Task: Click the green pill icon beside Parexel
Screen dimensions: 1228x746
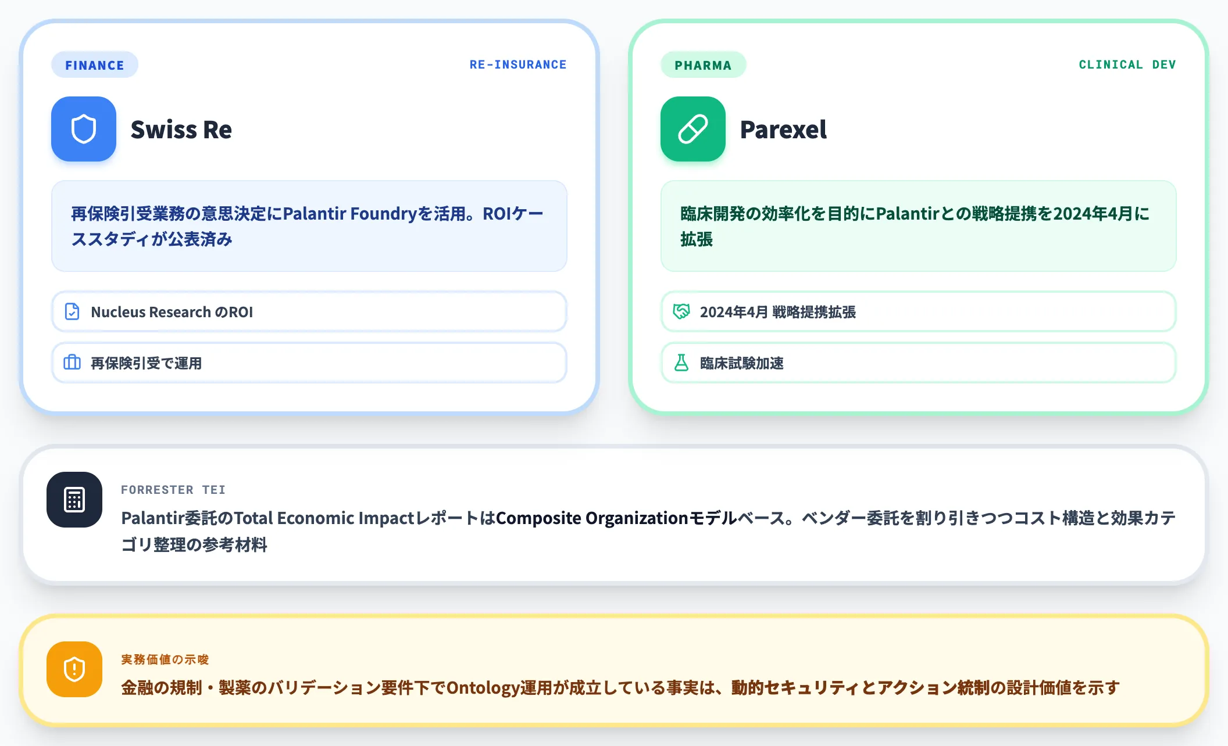Action: [693, 129]
